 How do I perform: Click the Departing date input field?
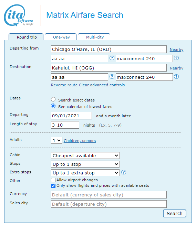(71, 116)
